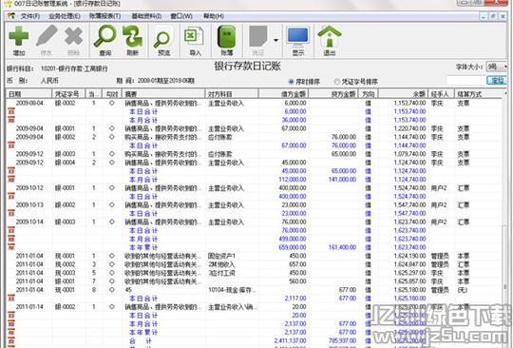Click the 贷方金额 column header
Viewport: 513px width, 348px height.
333,94
